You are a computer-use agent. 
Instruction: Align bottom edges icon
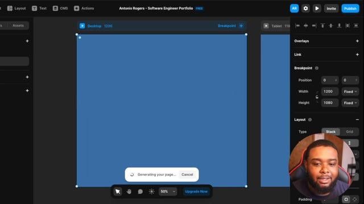click(339, 25)
